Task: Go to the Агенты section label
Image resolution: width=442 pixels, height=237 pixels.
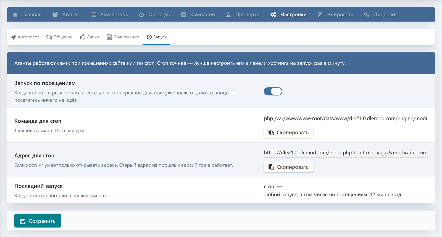Action: 71,15
